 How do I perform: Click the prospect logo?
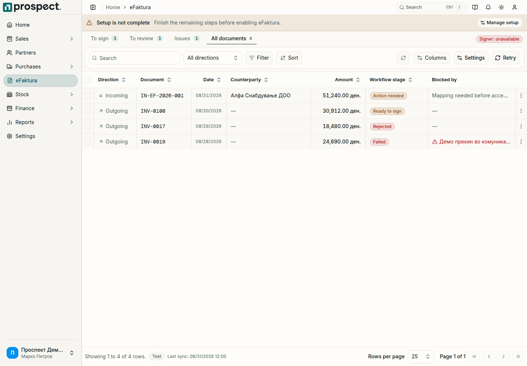tap(32, 7)
